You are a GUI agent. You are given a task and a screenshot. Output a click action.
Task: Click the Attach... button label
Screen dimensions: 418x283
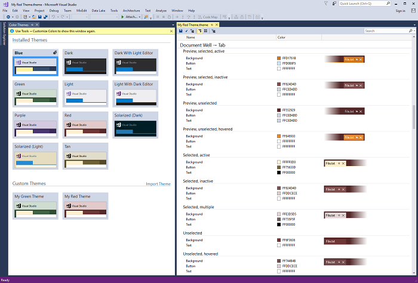(131, 17)
